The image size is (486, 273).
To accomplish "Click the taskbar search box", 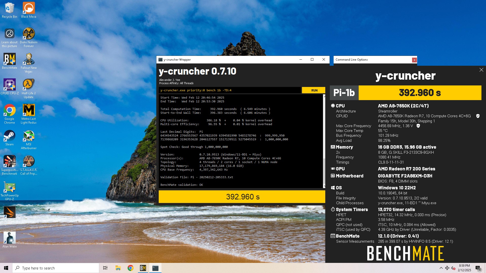I will (x=56, y=268).
